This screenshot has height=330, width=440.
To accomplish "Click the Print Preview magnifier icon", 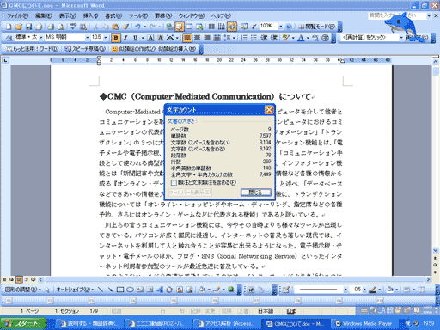I will (61, 27).
